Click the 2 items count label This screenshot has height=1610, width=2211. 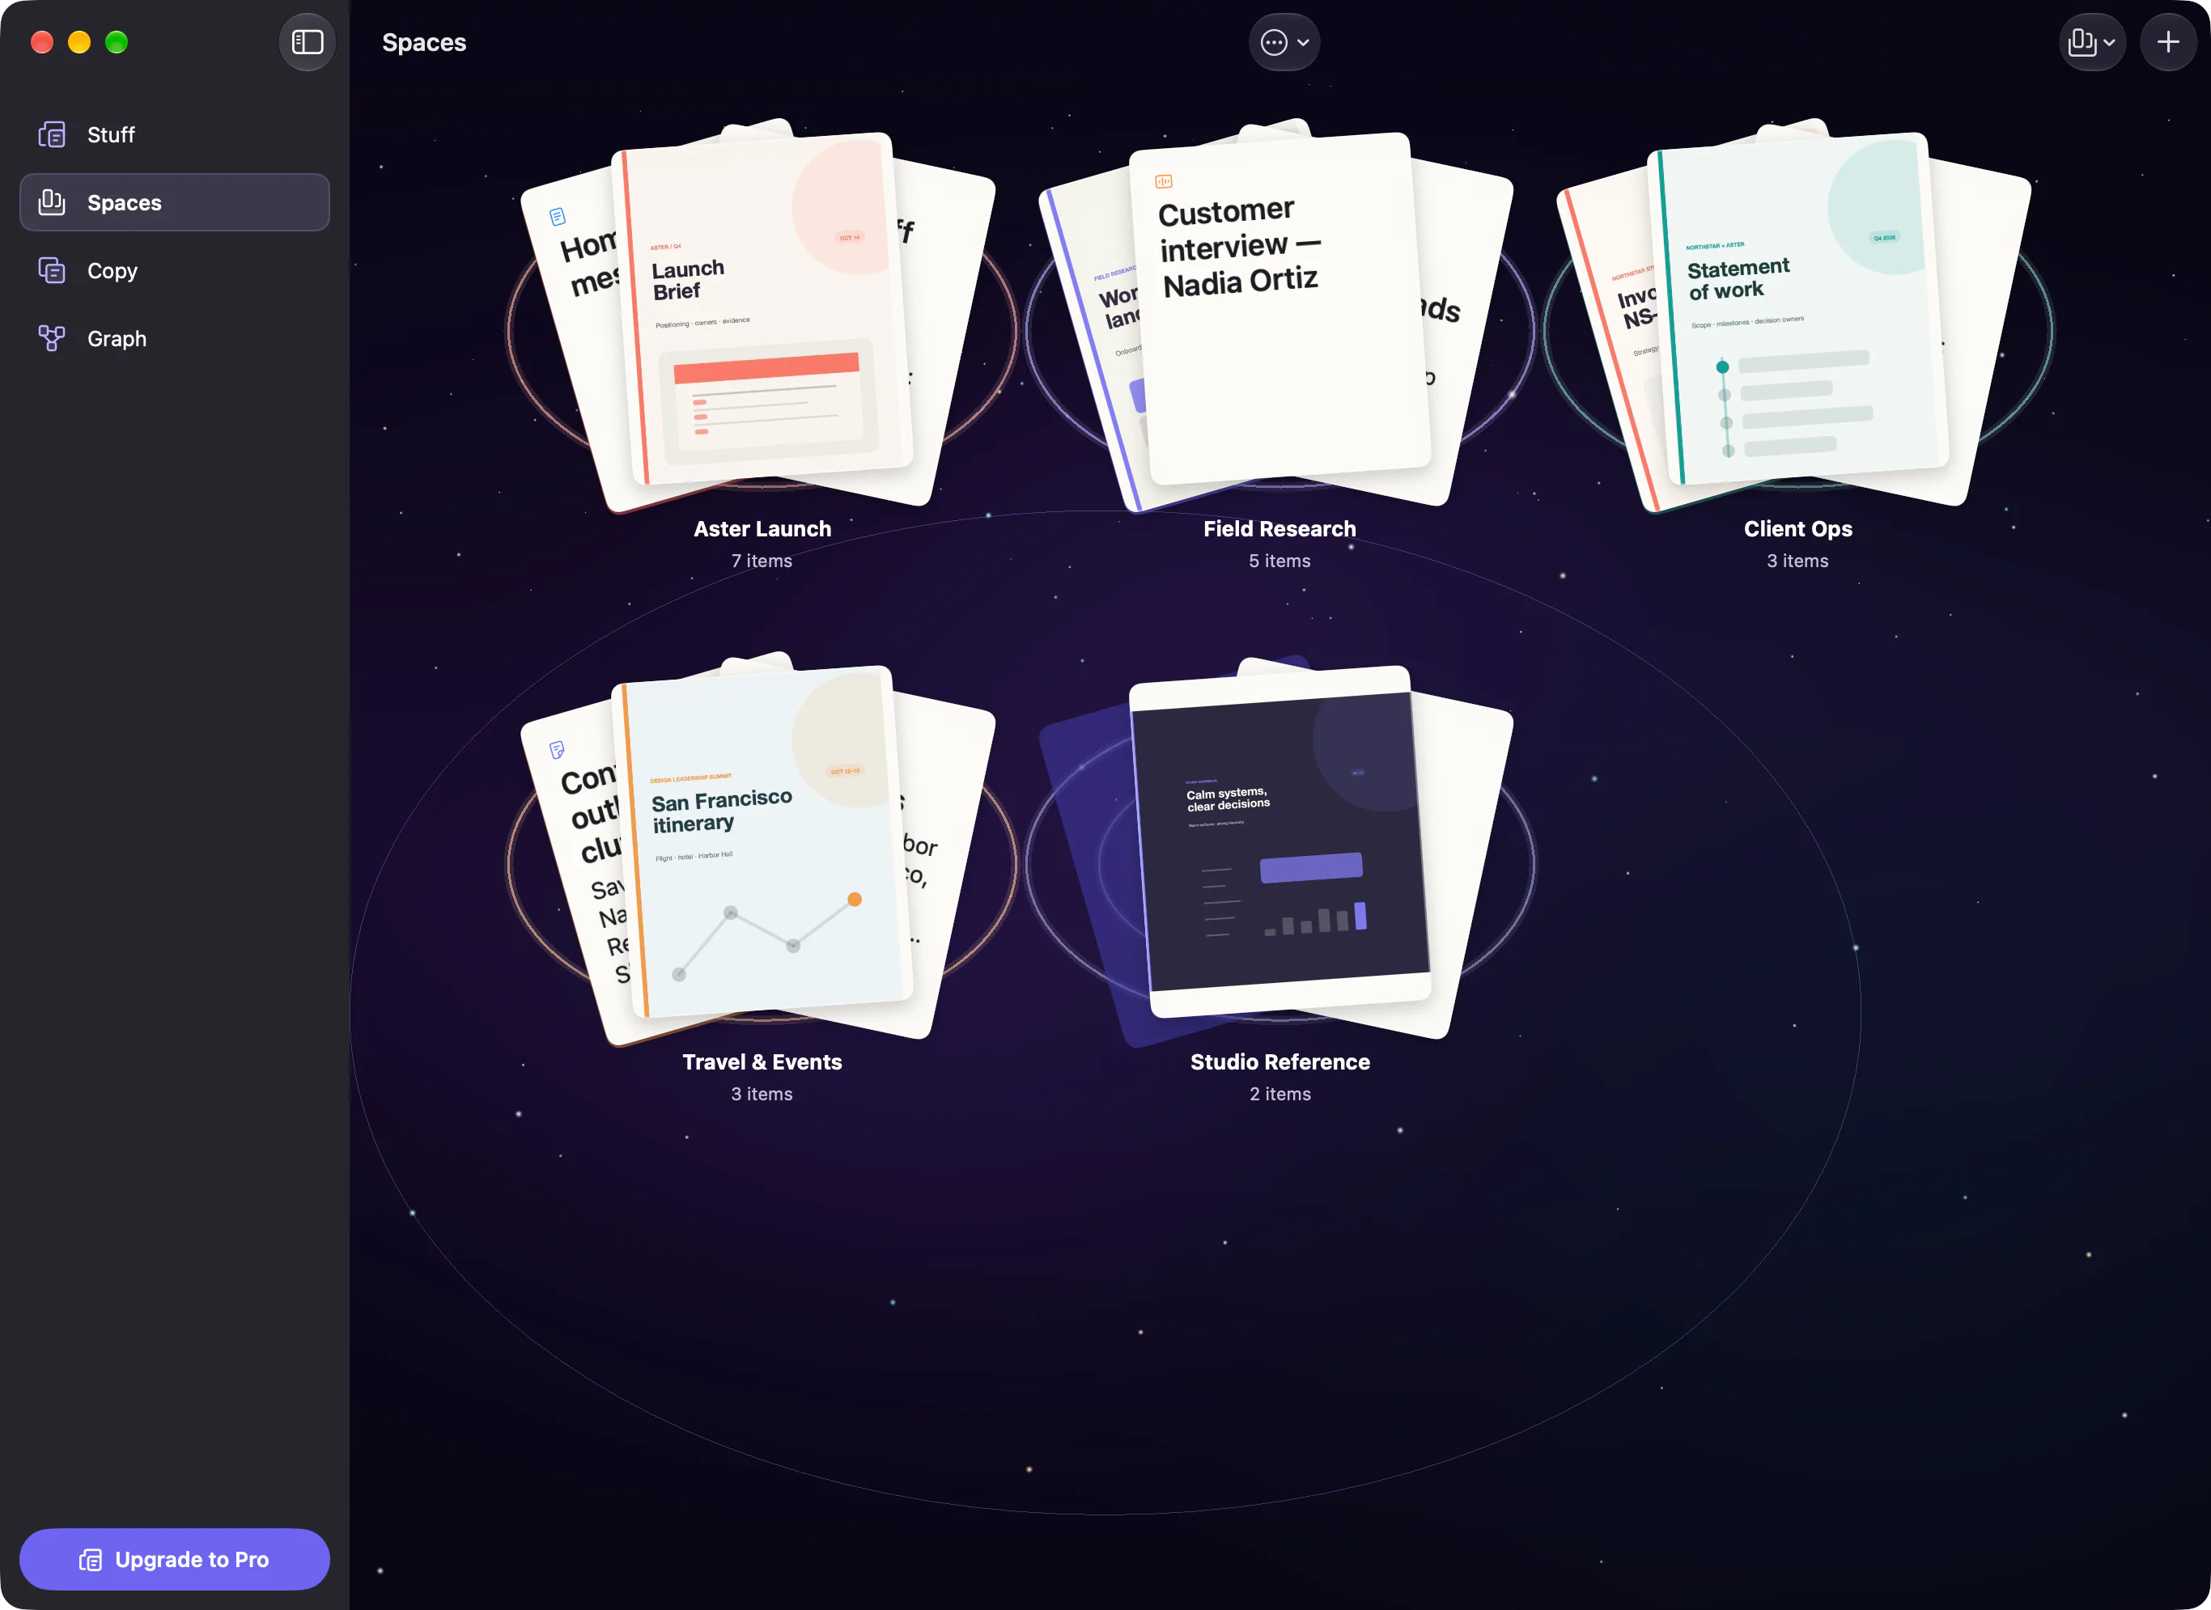click(x=1279, y=1095)
